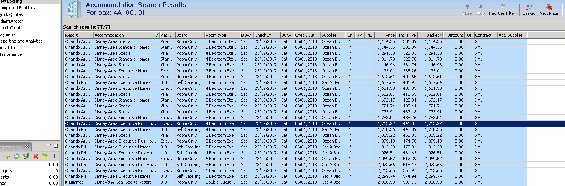565x186 pixels.
Task: Select the result row priced 1,144.35
Action: tap(296, 47)
